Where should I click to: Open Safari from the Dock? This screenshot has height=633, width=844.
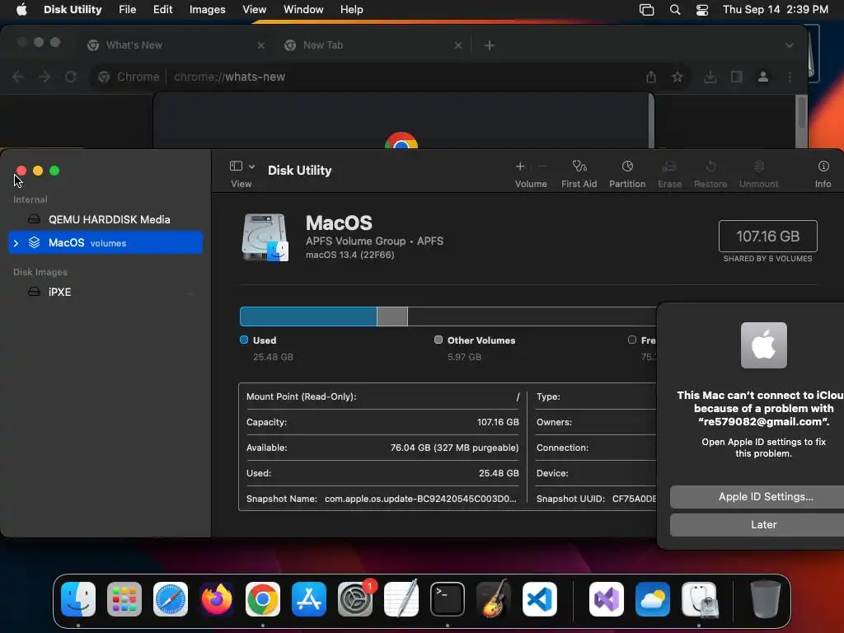coord(171,599)
